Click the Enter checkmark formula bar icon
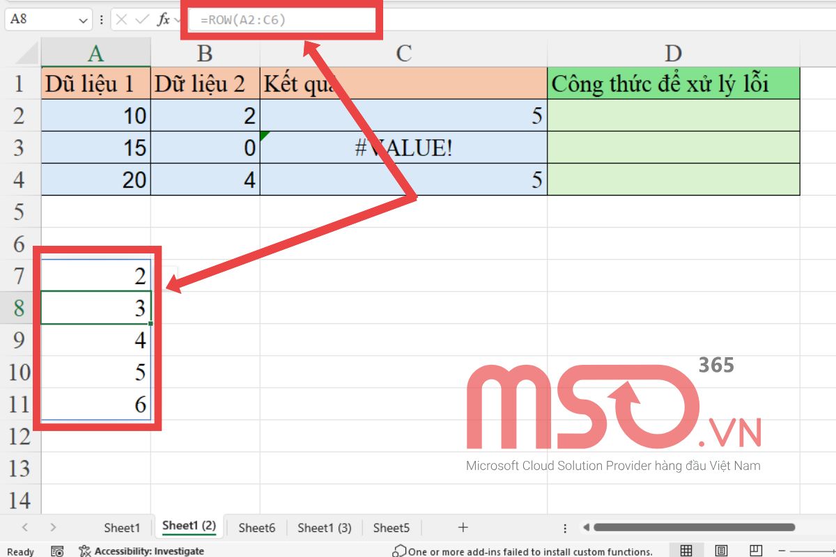This screenshot has width=836, height=557. pos(142,19)
